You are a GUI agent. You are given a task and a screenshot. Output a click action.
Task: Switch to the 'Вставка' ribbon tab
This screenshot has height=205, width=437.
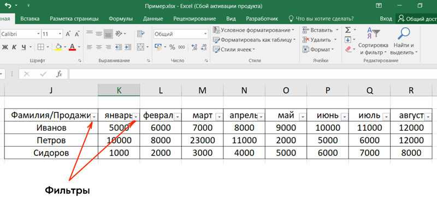(30, 19)
